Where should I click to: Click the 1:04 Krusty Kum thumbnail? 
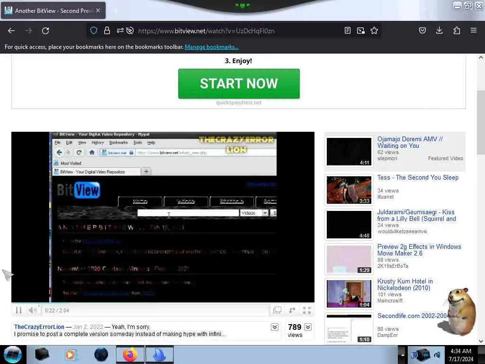click(349, 294)
